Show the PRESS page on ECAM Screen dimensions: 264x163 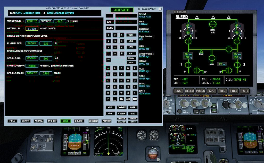click(201, 91)
